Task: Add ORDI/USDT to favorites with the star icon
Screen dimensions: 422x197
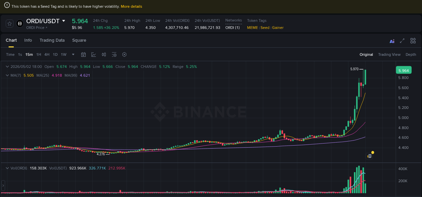Action: coord(9,24)
